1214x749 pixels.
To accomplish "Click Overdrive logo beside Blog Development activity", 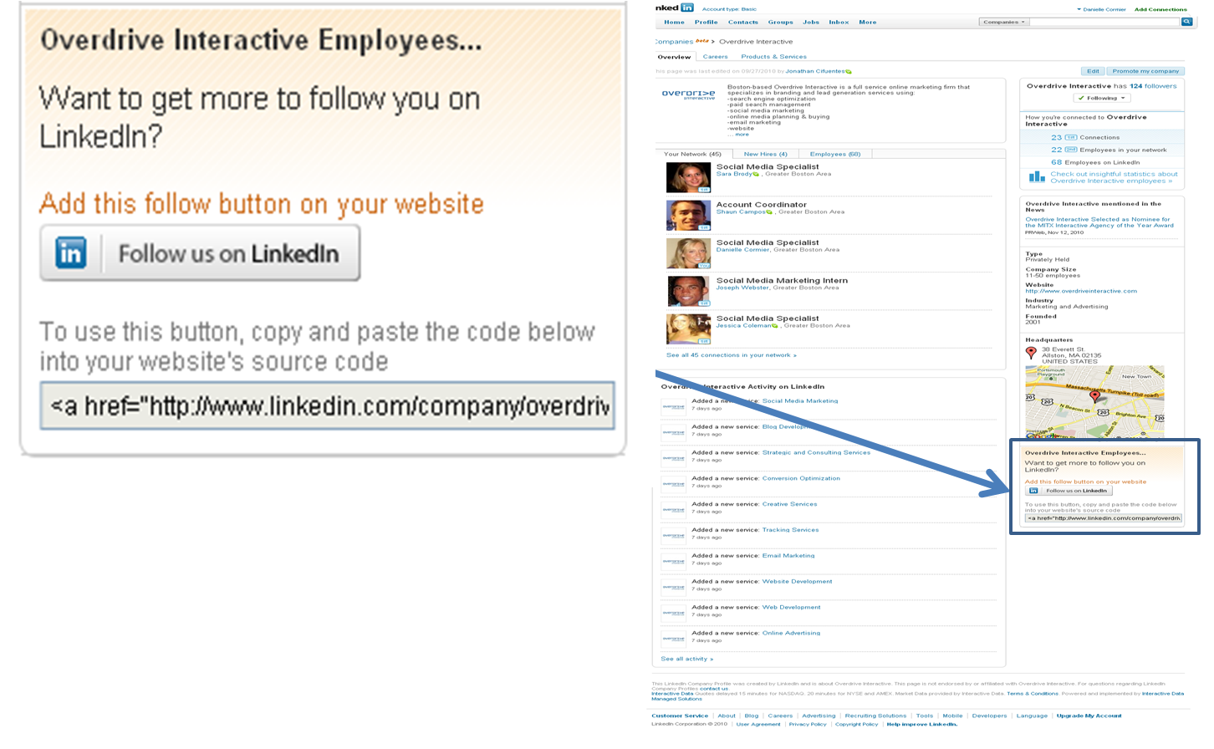I will click(x=674, y=433).
